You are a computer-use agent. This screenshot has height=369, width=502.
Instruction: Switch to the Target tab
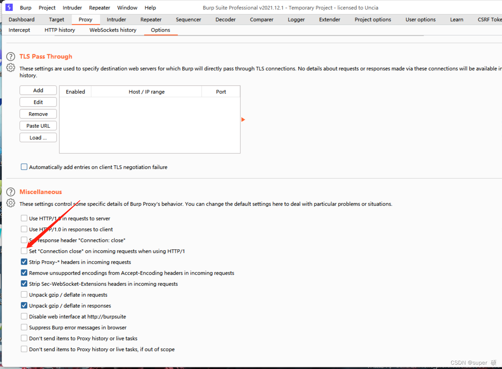pyautogui.click(x=56, y=20)
